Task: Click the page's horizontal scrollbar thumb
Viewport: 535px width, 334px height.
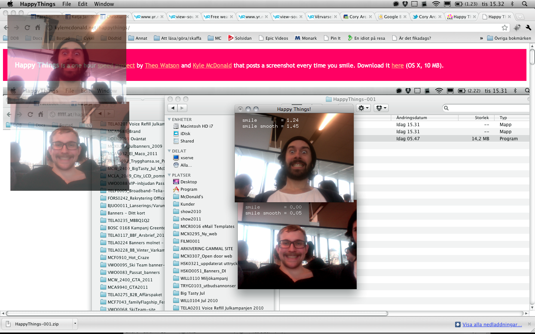Action: (x=197, y=313)
